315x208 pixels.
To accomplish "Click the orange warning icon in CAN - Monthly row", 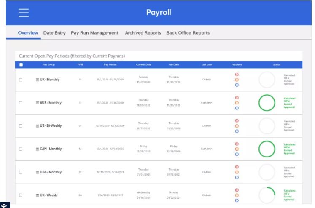I will 237,149.
